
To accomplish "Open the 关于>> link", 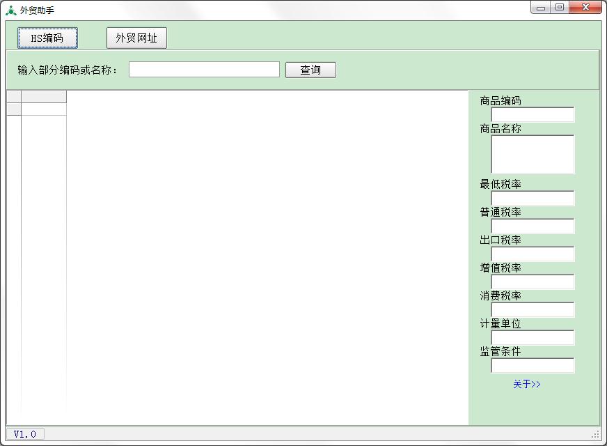I will point(526,384).
